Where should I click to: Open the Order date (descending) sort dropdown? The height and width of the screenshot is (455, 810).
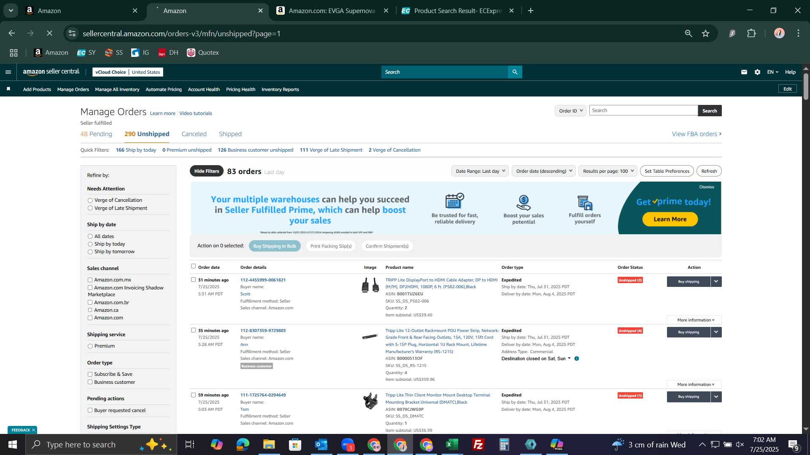tap(544, 171)
